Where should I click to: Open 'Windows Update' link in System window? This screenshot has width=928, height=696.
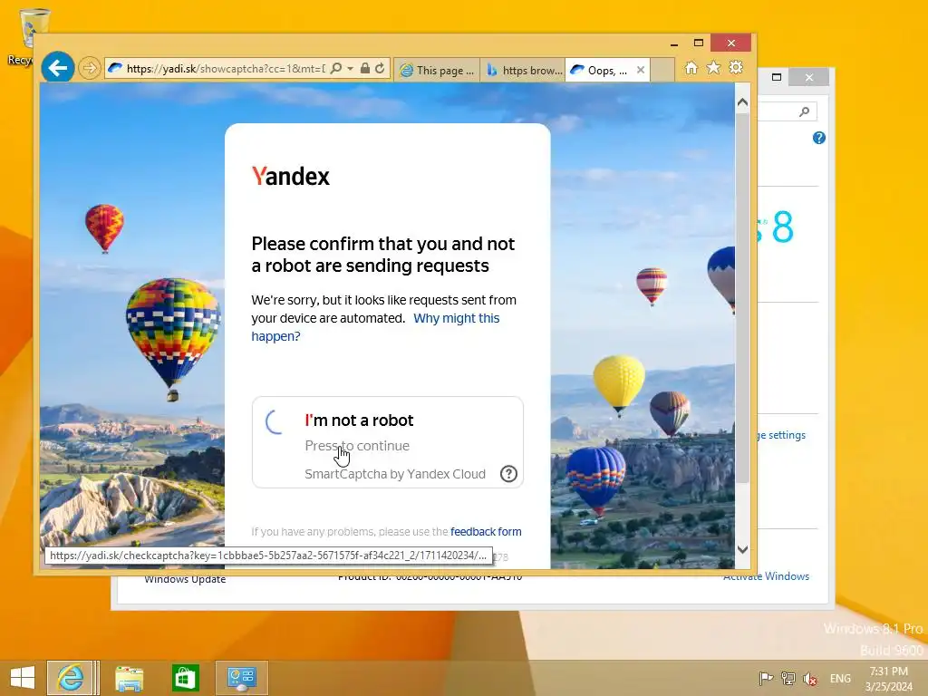(185, 579)
